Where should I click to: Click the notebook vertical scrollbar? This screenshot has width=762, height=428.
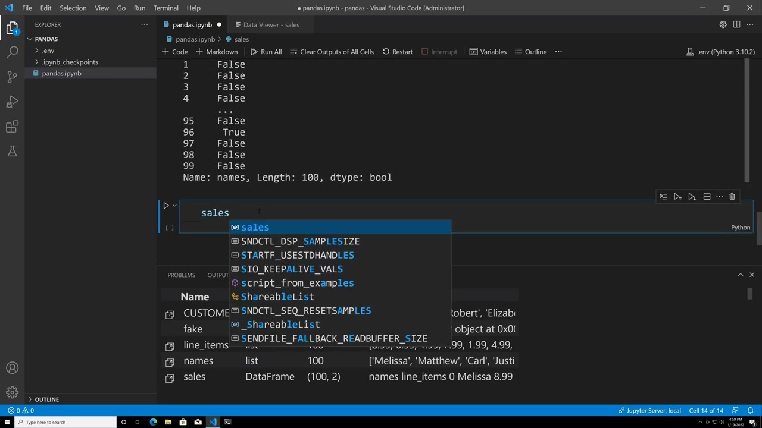759,229
